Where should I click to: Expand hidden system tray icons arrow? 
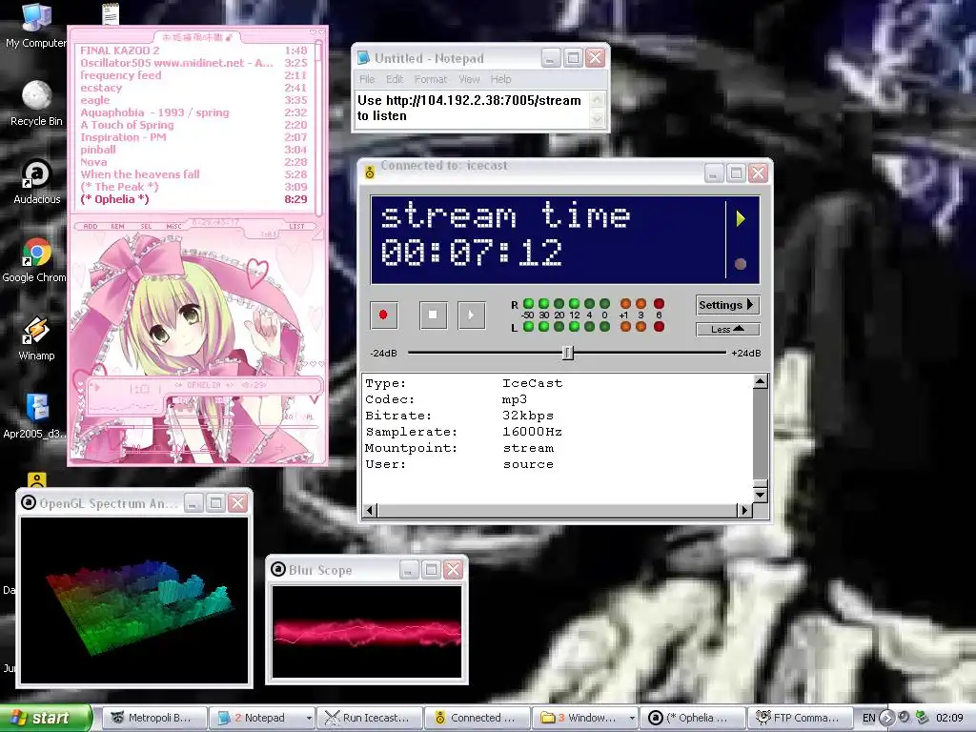coord(887,718)
